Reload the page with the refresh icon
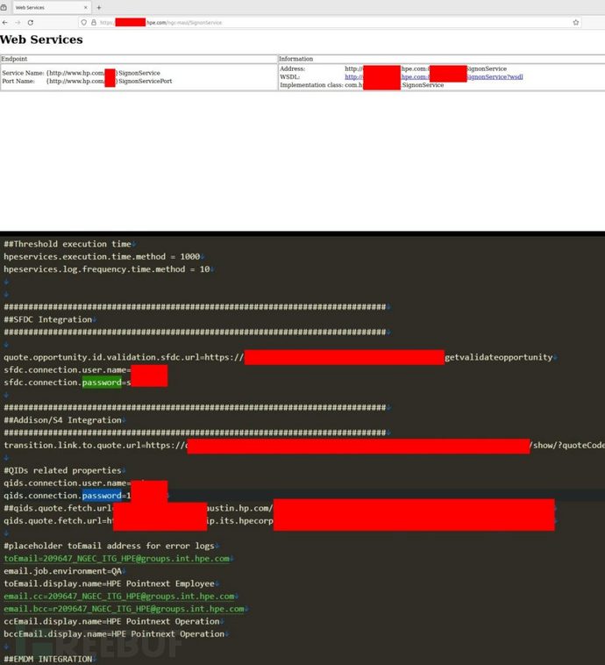 (x=30, y=23)
